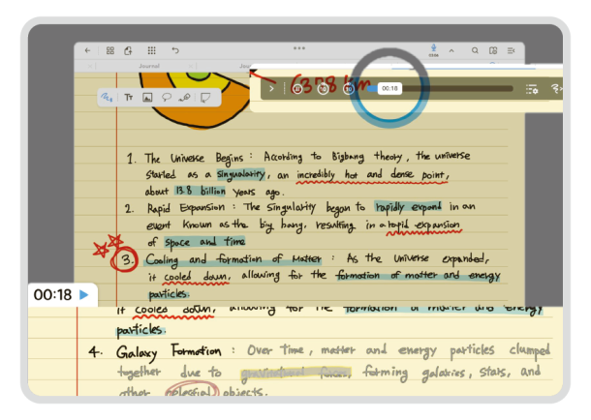Click the 00:18 audio slider thumb
Viewport: 591px width, 420px height.
389,88
